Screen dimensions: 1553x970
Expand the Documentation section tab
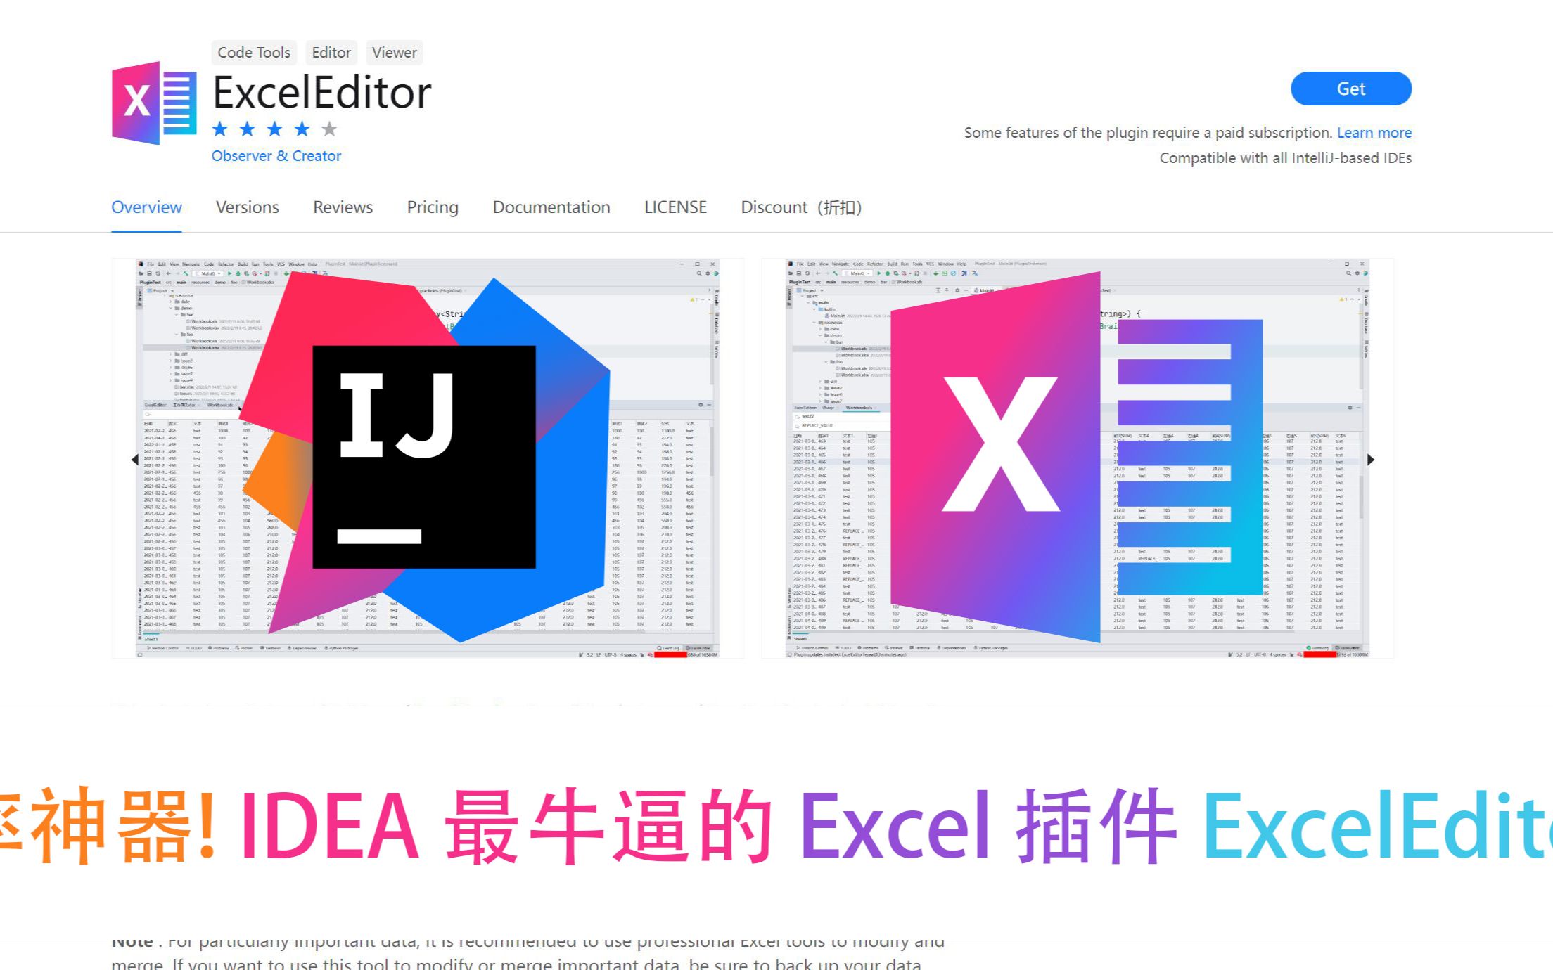coord(550,207)
